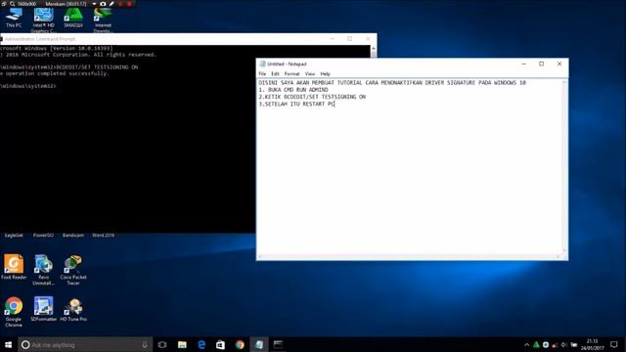Screen dimensions: 626x352
Task: Open the Notepad Edit menu
Action: 275,74
